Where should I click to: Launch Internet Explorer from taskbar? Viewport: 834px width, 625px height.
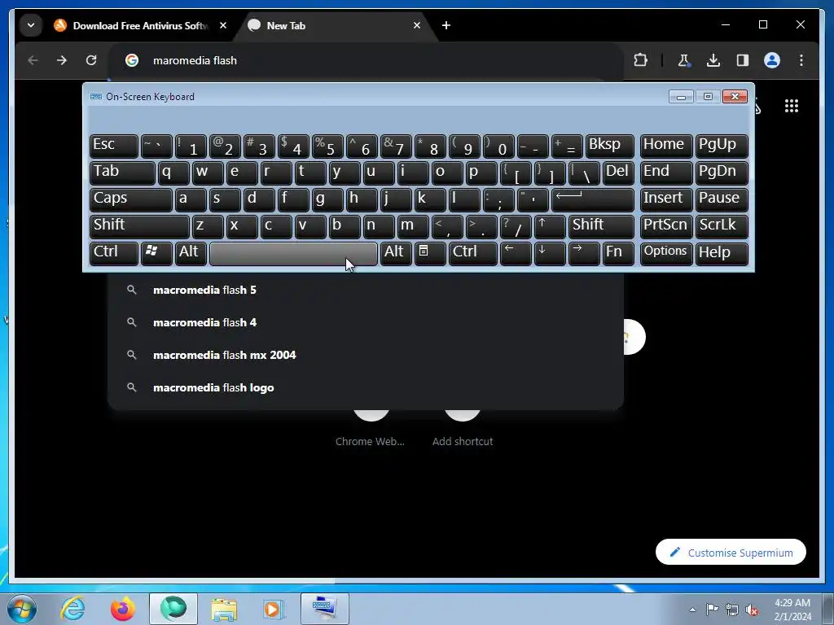72,609
